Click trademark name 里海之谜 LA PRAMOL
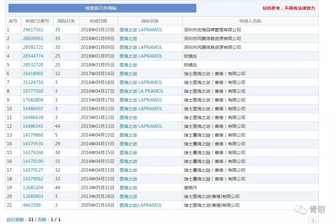The image size is (336, 224). [142, 91]
